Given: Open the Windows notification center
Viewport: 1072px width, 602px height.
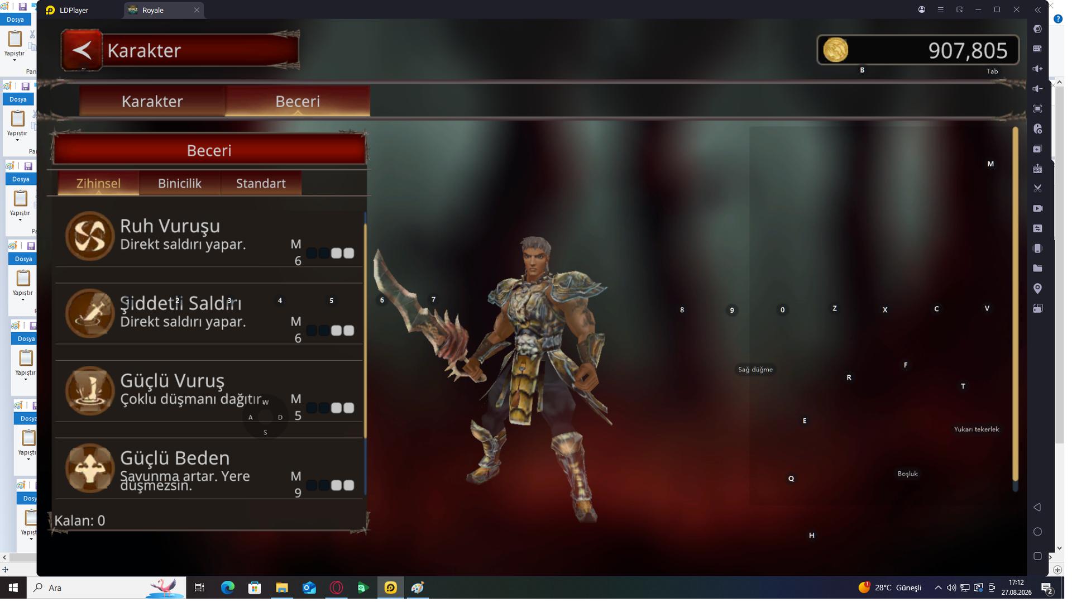Looking at the screenshot, I should tap(1047, 588).
